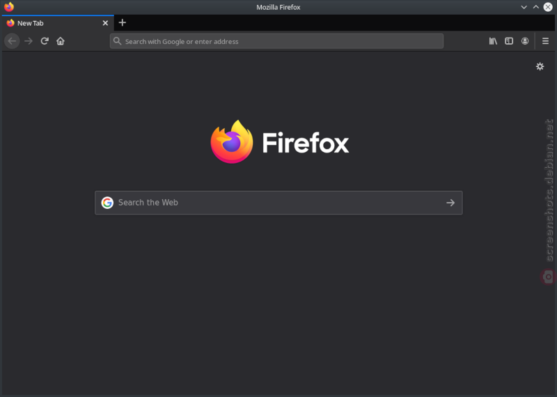Open the window menu Firefox icon in title bar
The height and width of the screenshot is (397, 557).
point(9,7)
